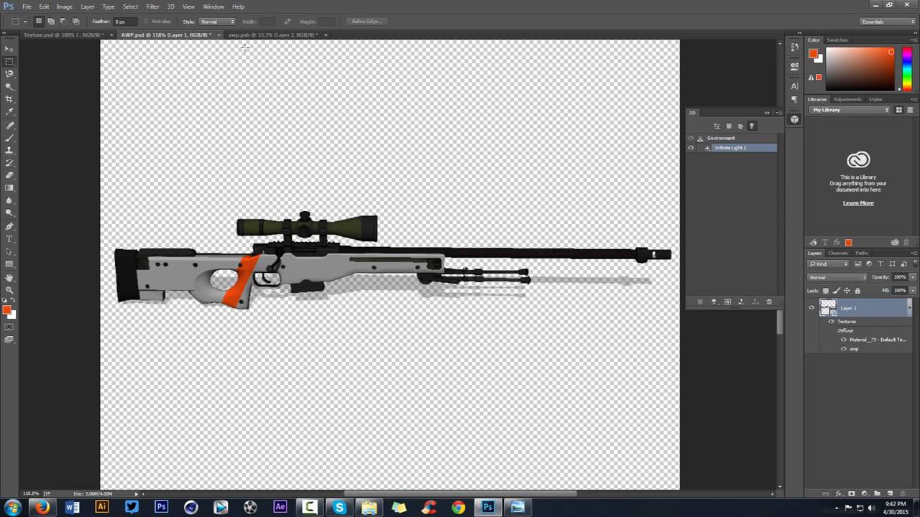Select the Gradient tool

pyautogui.click(x=9, y=188)
